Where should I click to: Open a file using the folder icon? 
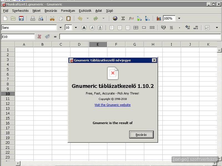pyautogui.click(x=13, y=19)
